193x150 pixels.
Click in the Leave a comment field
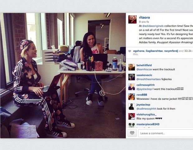pyautogui.click(x=166, y=133)
